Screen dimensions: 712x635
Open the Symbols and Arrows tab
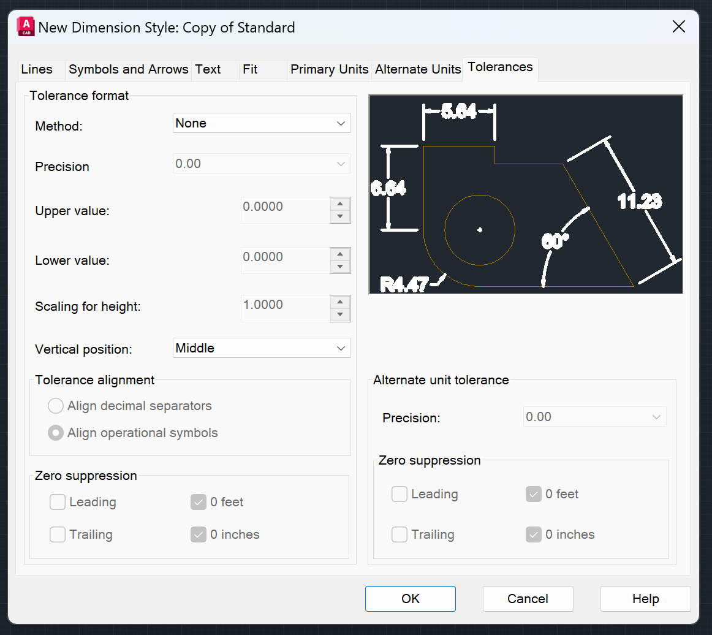(x=128, y=69)
